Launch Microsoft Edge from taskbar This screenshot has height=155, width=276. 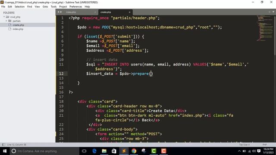coord(94,151)
